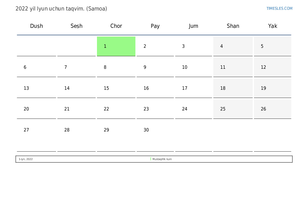Viewport: 308px width, 217px height.
Task: Click the Mustaqillik kuni holiday label
Action: [162, 159]
